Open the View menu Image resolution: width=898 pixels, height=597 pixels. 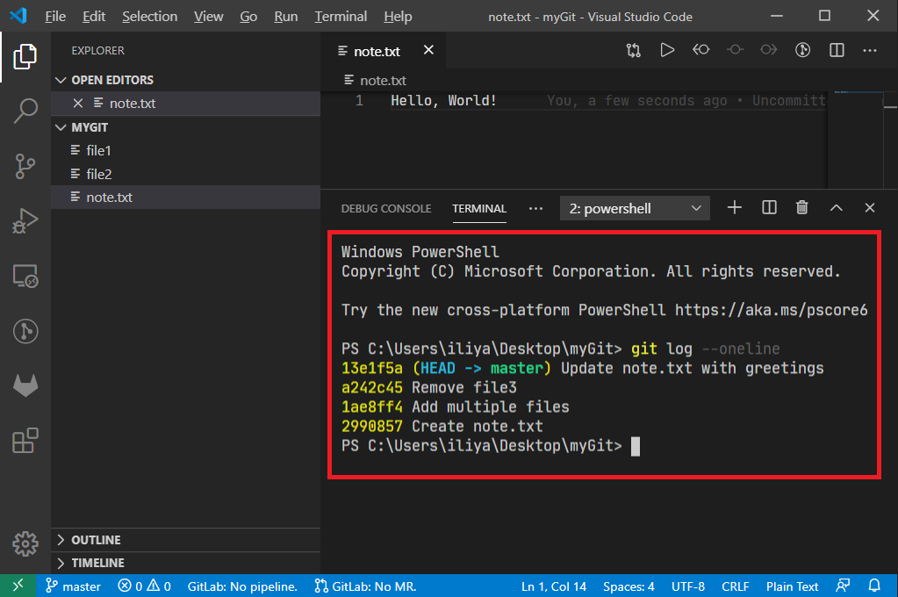(x=208, y=17)
